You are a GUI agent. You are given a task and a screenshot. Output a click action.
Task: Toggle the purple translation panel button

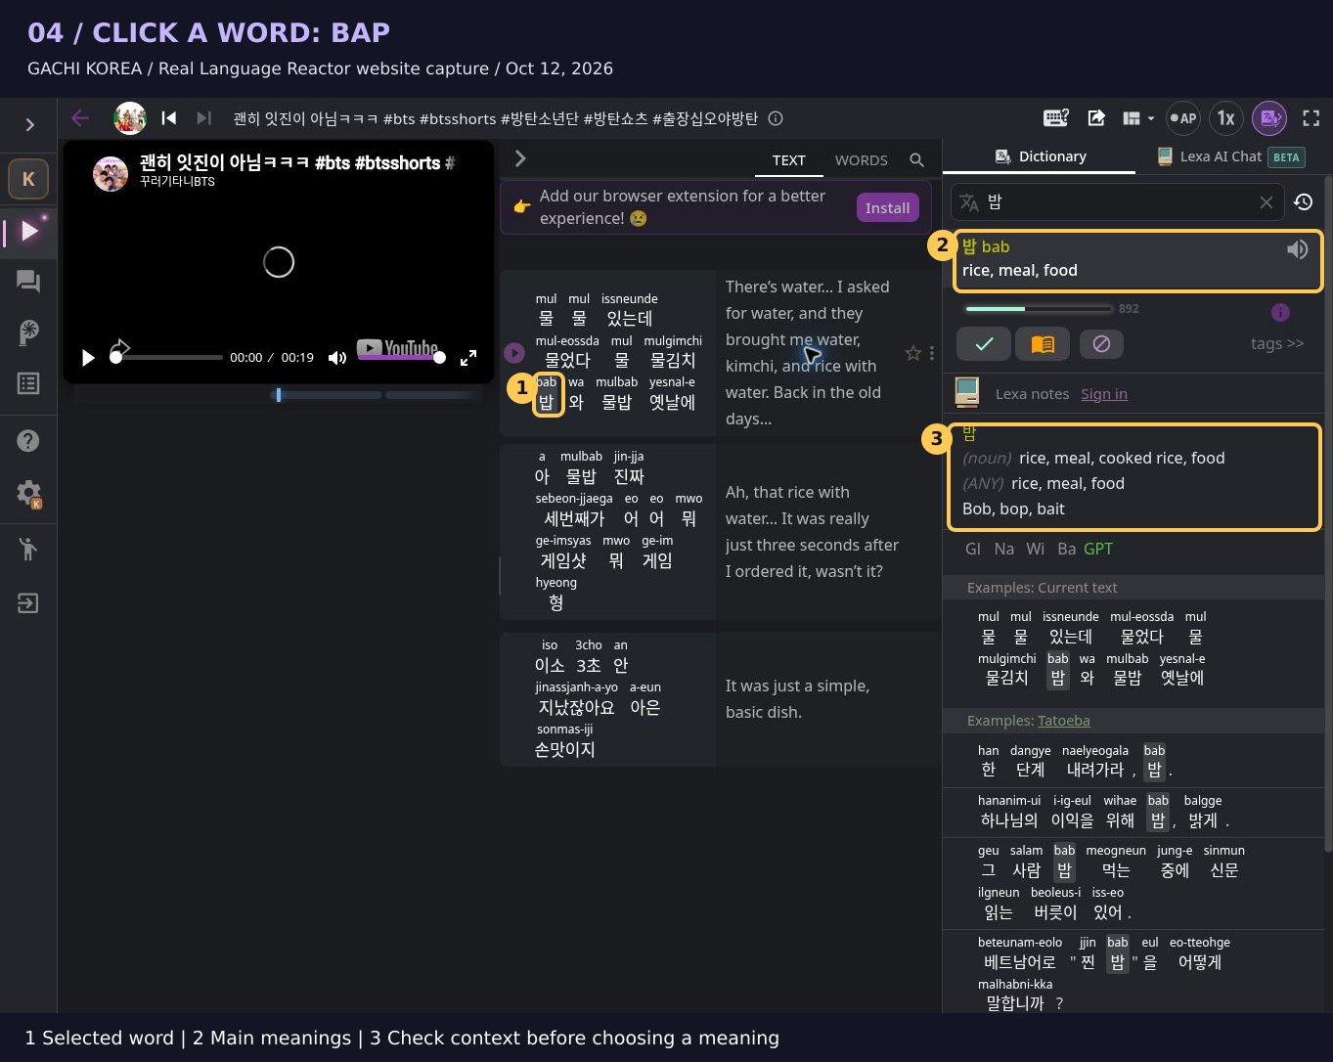pyautogui.click(x=1269, y=118)
